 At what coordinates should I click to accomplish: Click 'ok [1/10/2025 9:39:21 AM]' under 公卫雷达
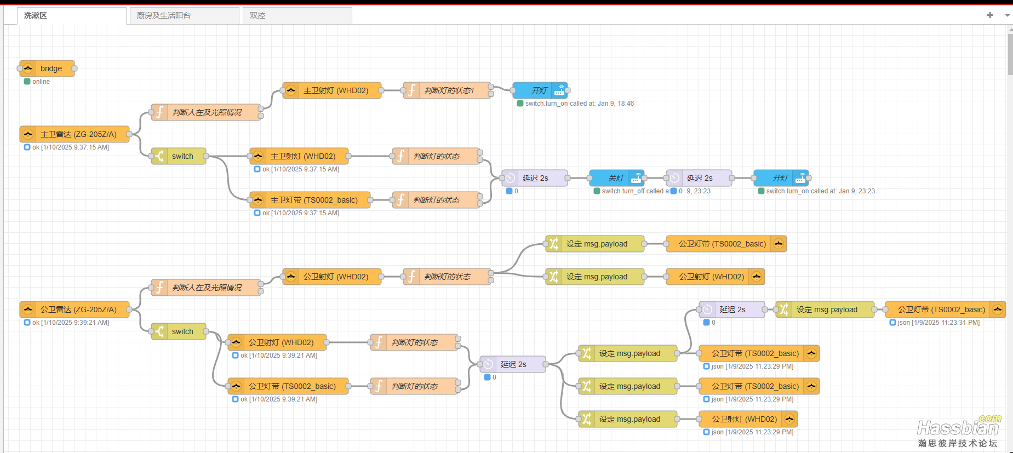(x=71, y=323)
